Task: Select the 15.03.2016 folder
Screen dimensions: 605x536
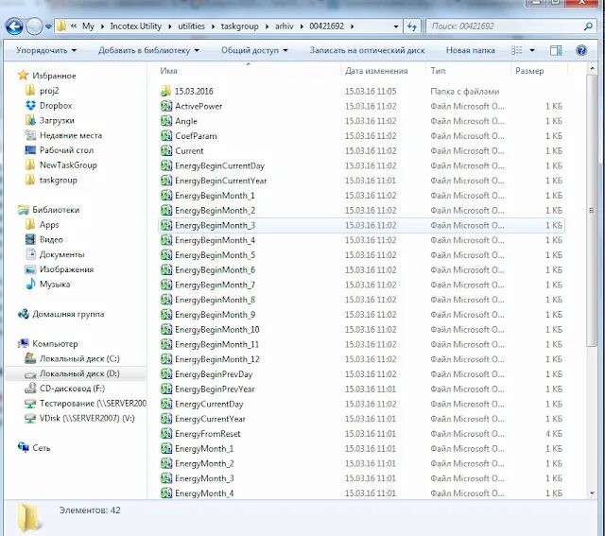Action: (x=194, y=92)
